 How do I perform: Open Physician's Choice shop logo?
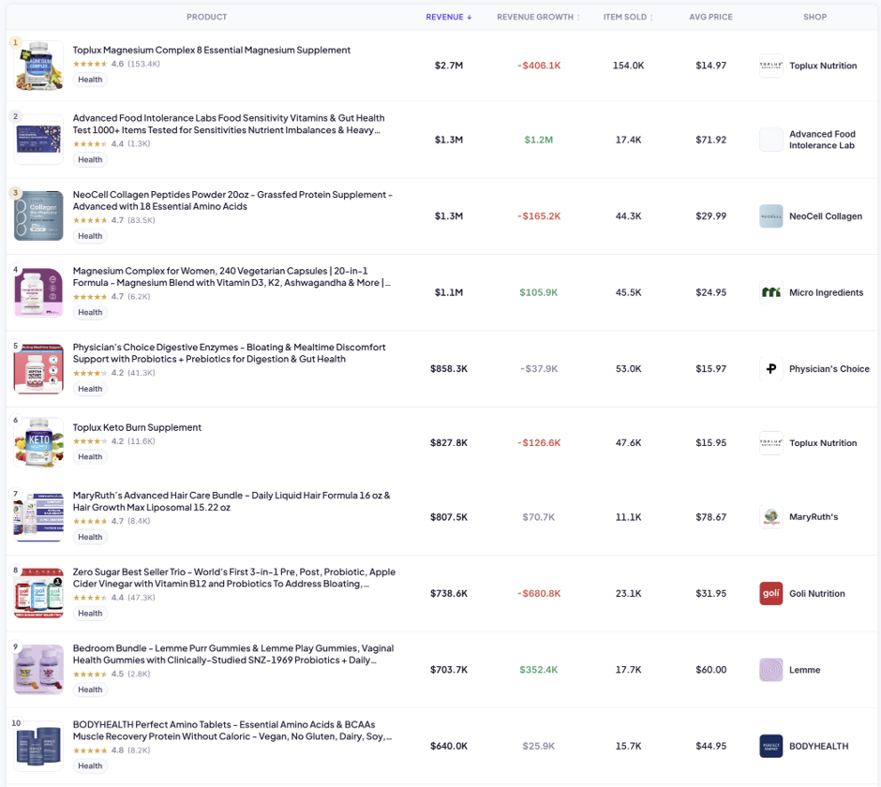pos(770,369)
